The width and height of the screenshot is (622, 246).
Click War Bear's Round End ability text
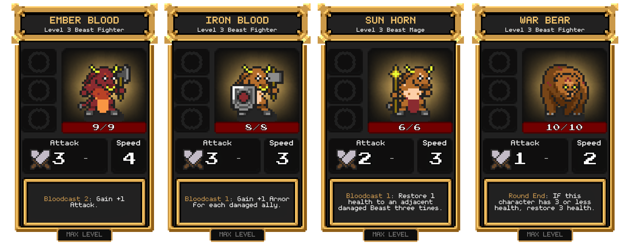pos(545,202)
